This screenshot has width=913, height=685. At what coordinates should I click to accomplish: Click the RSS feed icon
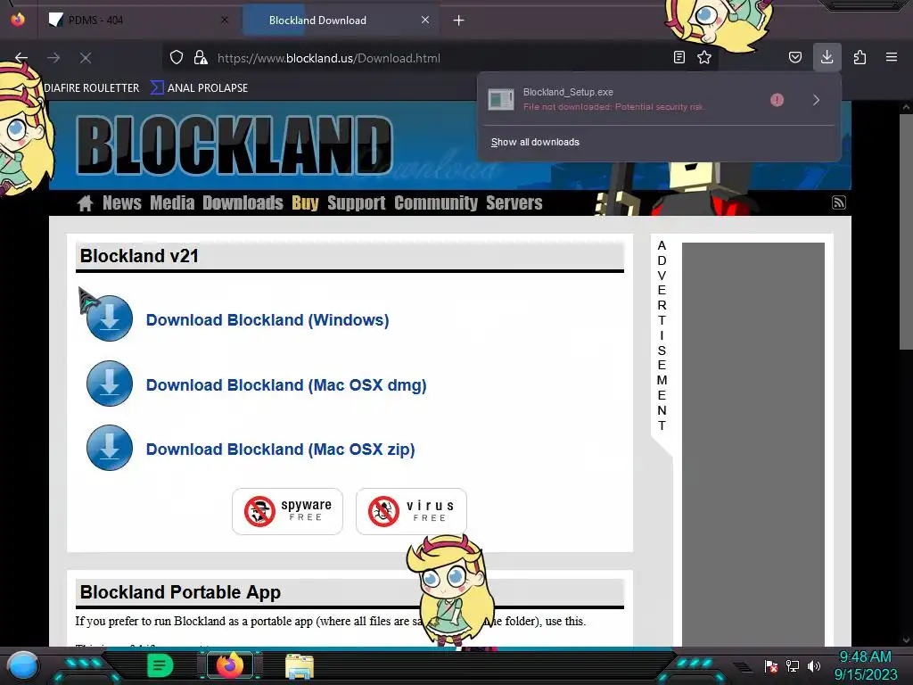pyautogui.click(x=838, y=202)
